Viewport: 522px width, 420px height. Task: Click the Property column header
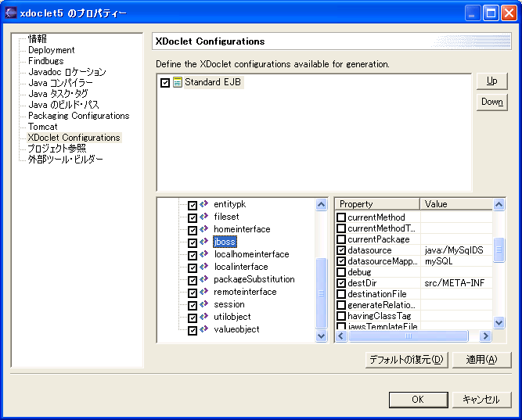[x=377, y=204]
